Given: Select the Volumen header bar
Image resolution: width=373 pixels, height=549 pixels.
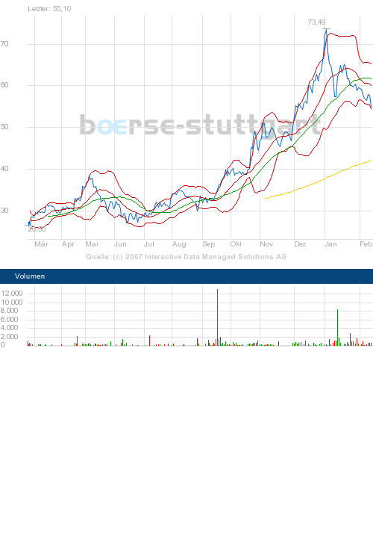Looking at the screenshot, I should point(186,276).
